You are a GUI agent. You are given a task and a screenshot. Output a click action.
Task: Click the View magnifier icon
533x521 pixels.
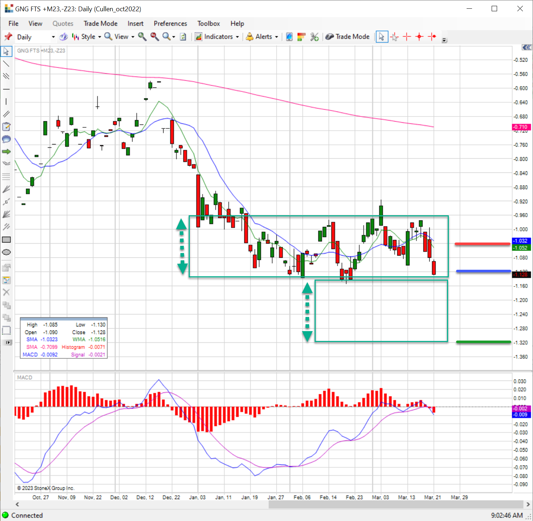pos(108,37)
